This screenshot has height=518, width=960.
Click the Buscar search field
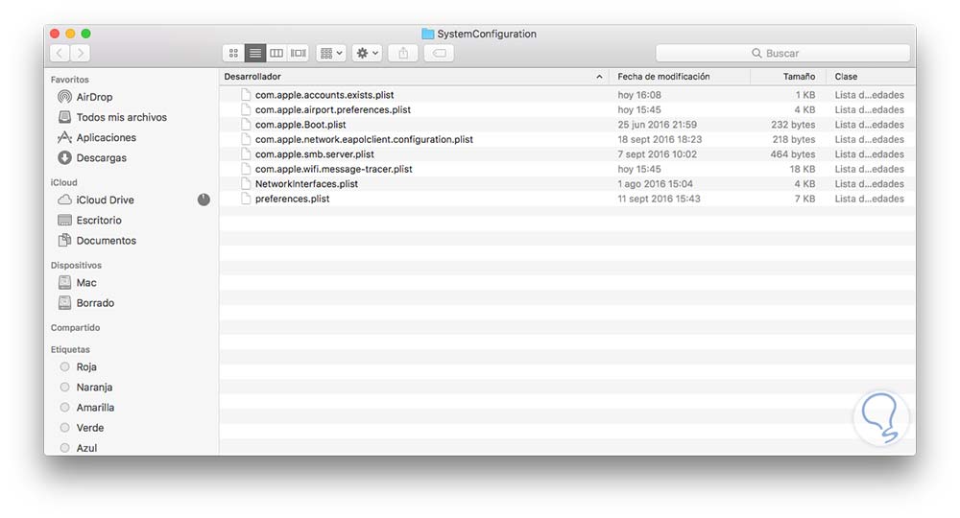(782, 53)
